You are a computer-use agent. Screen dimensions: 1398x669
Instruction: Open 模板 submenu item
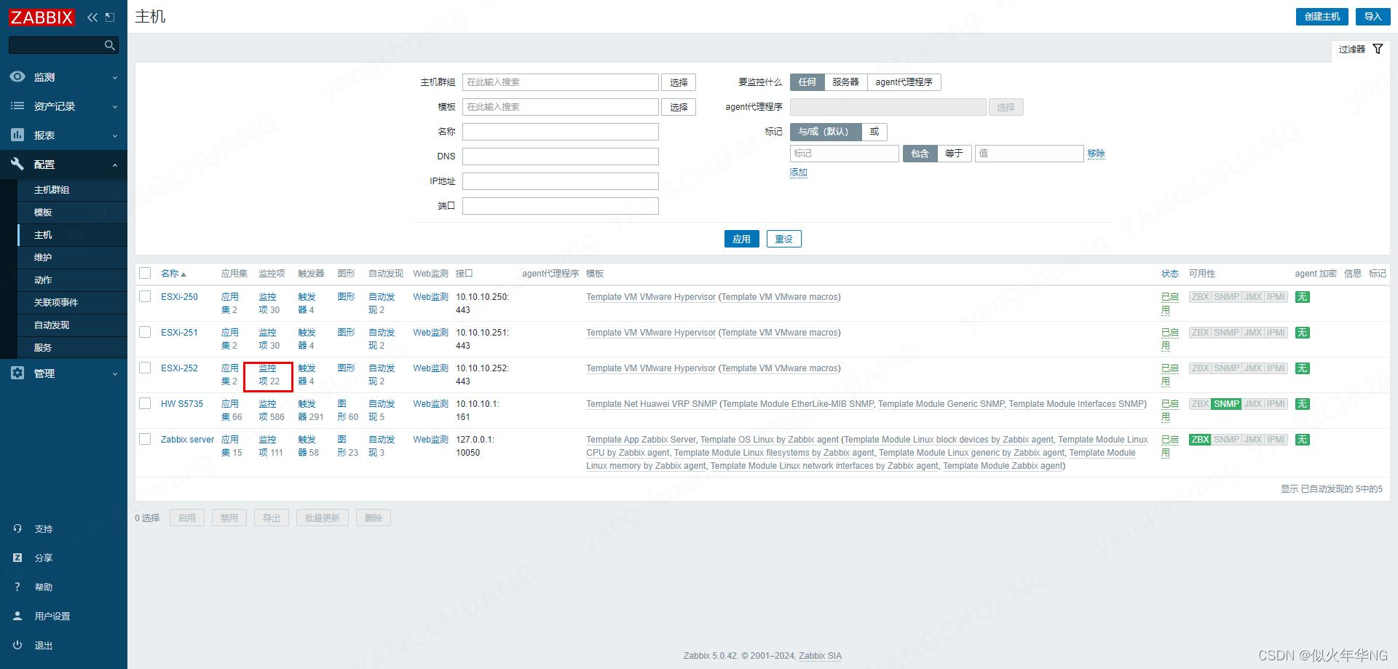click(x=72, y=213)
